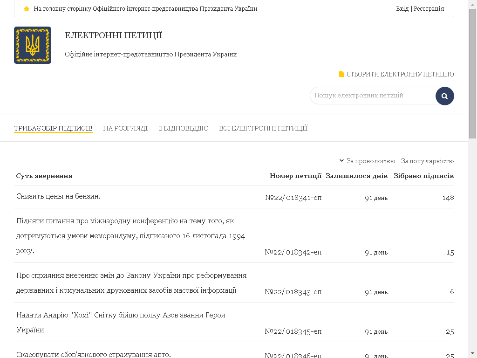Click the Ukrainian trident coat of arms logo
This screenshot has height=358, width=477.
coord(33,45)
